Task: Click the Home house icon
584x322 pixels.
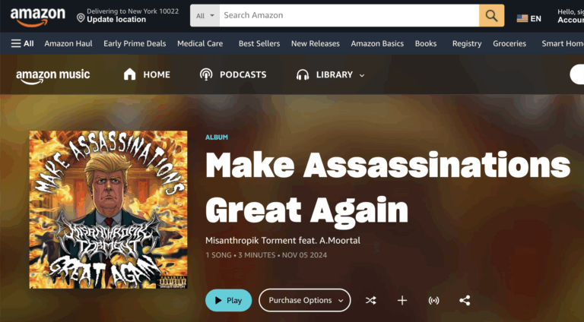Action: (129, 74)
